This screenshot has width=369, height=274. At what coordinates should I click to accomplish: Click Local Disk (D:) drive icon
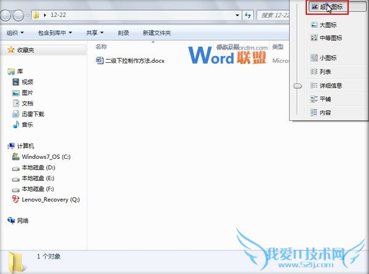point(15,169)
